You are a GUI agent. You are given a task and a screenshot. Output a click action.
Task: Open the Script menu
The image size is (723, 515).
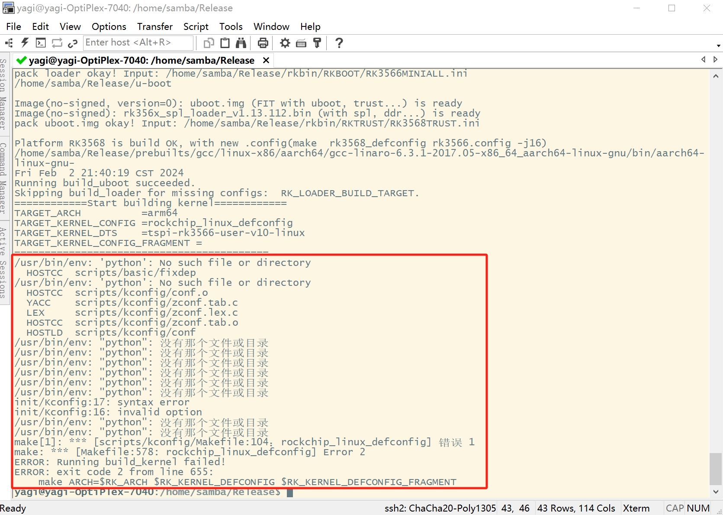coord(196,26)
